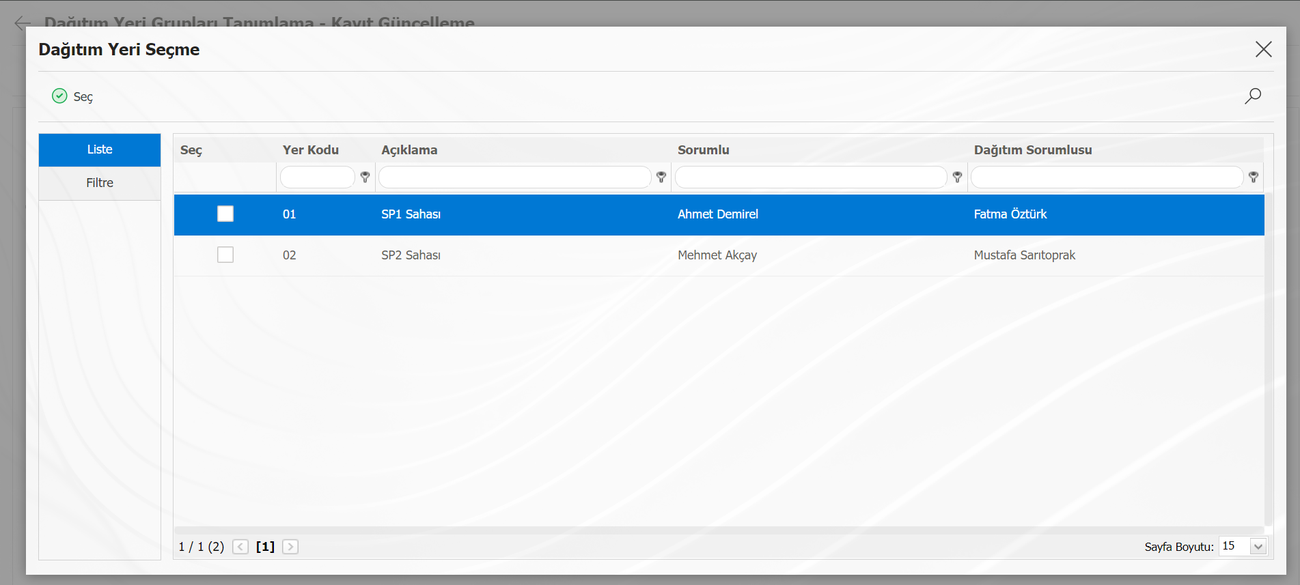Focus the Yer Kodu filter input

[318, 177]
